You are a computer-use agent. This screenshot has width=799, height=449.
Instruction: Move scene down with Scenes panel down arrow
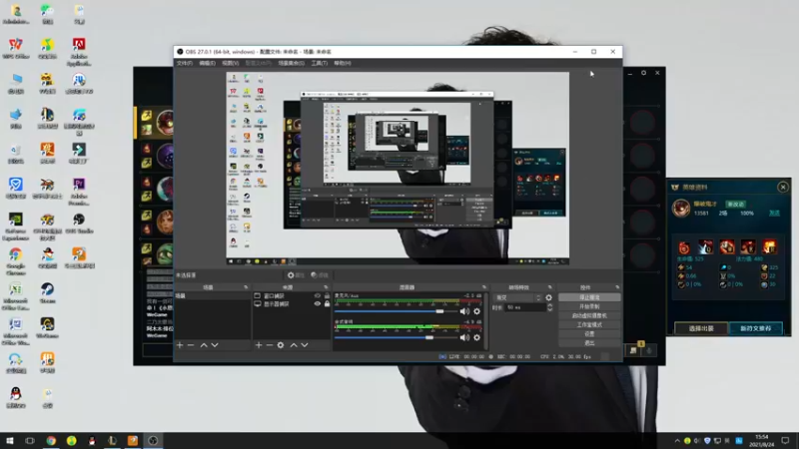[x=215, y=345]
